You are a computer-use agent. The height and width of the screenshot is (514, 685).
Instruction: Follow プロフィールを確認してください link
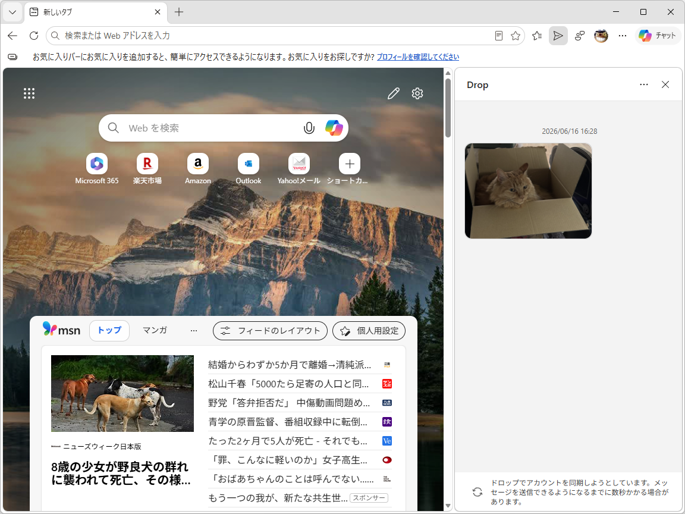[418, 57]
